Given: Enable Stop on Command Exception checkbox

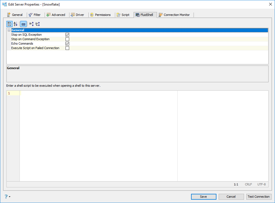Looking at the screenshot, I should [x=67, y=39].
